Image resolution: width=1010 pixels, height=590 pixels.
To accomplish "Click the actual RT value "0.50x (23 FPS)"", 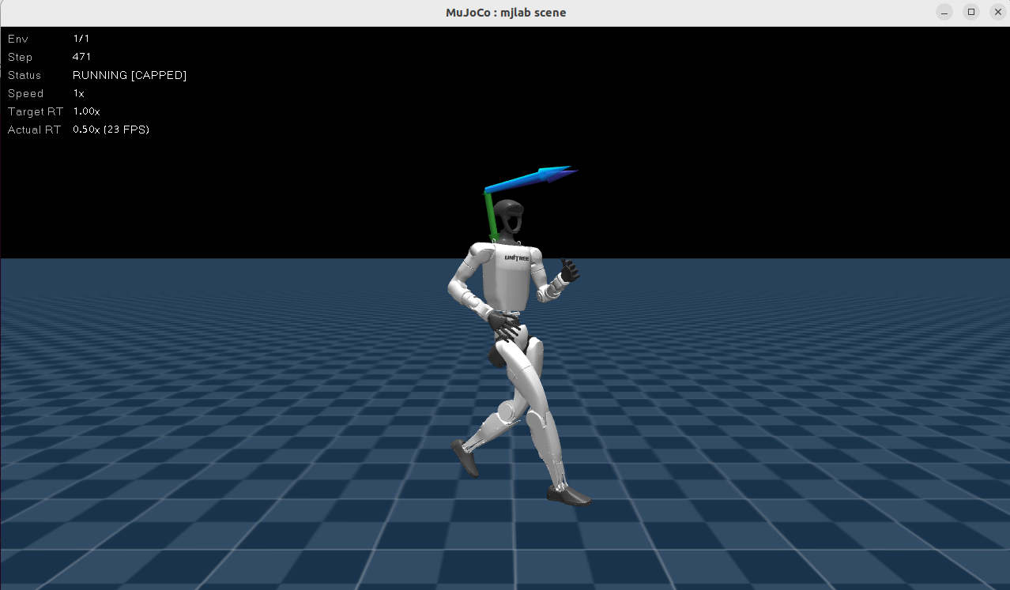I will (111, 130).
